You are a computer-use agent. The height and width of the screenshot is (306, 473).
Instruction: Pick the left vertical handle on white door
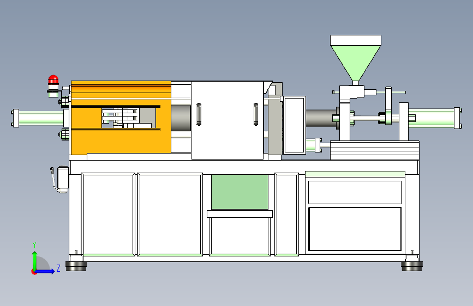click(x=199, y=114)
